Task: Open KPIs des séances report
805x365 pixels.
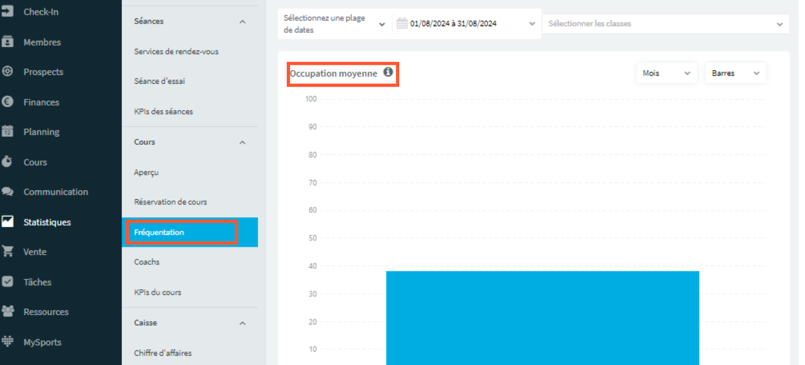Action: point(164,111)
